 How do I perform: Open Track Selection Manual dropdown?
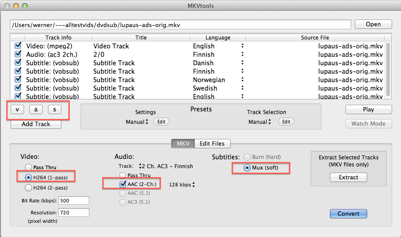[x=260, y=122]
